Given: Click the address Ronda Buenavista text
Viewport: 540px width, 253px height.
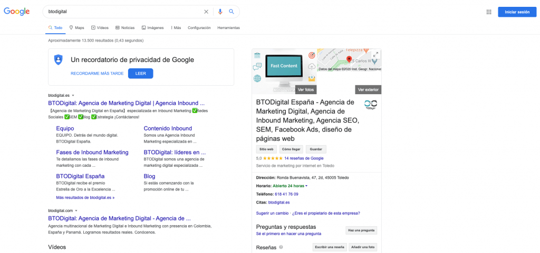Looking at the screenshot, I should (x=313, y=178).
